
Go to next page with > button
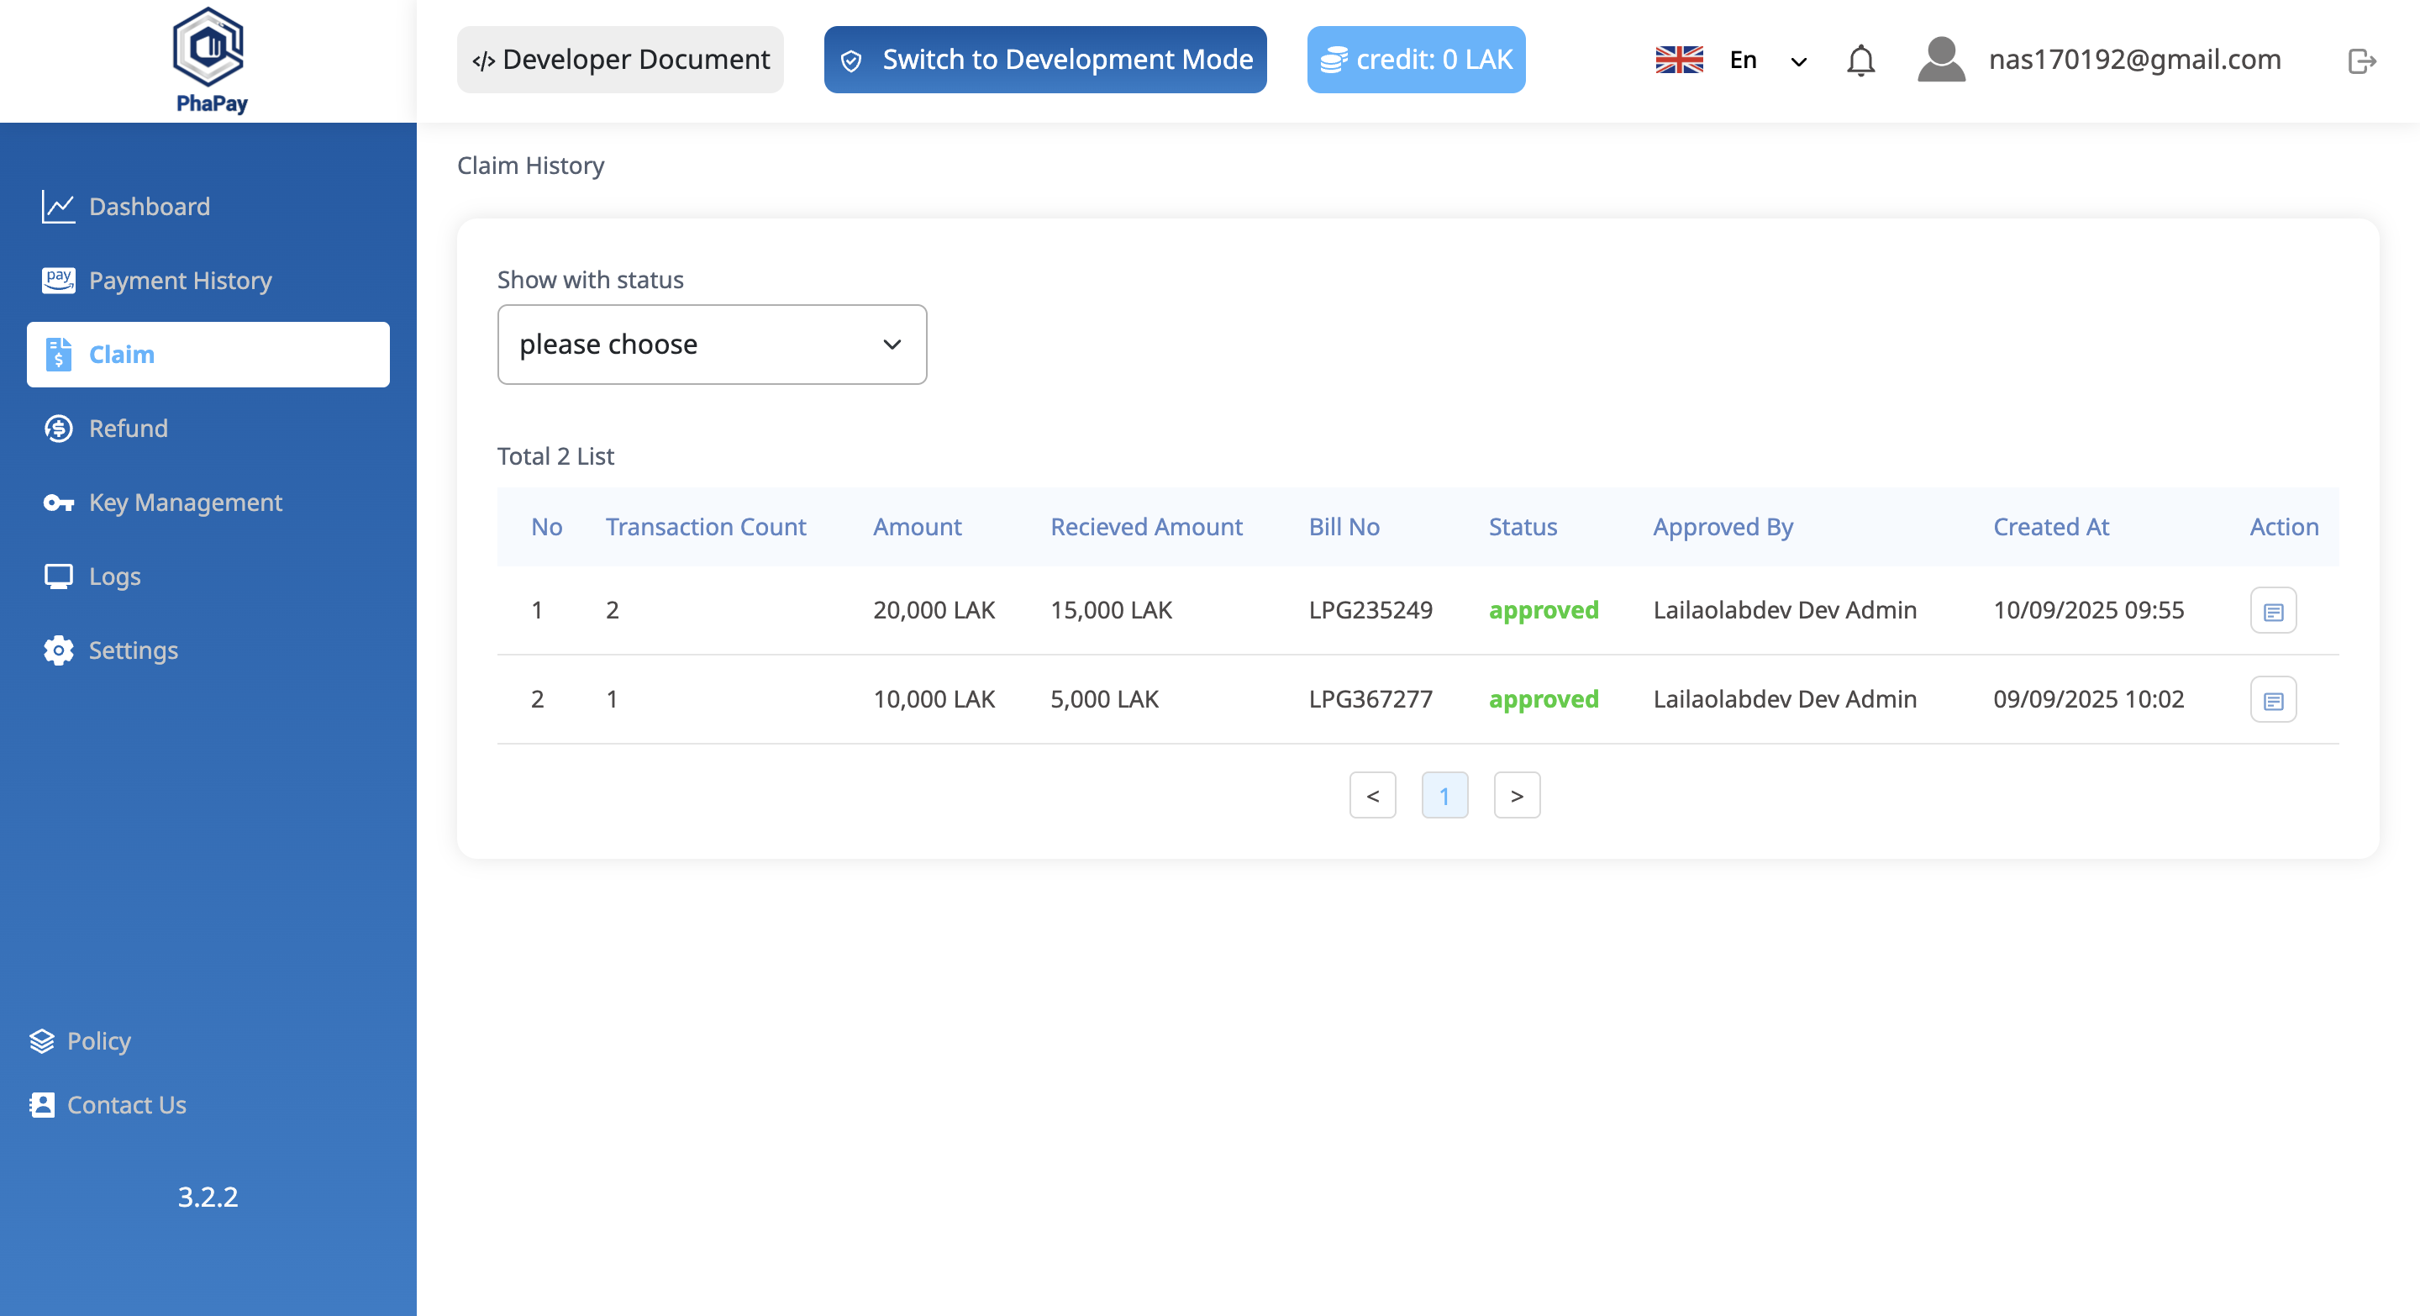(x=1516, y=796)
